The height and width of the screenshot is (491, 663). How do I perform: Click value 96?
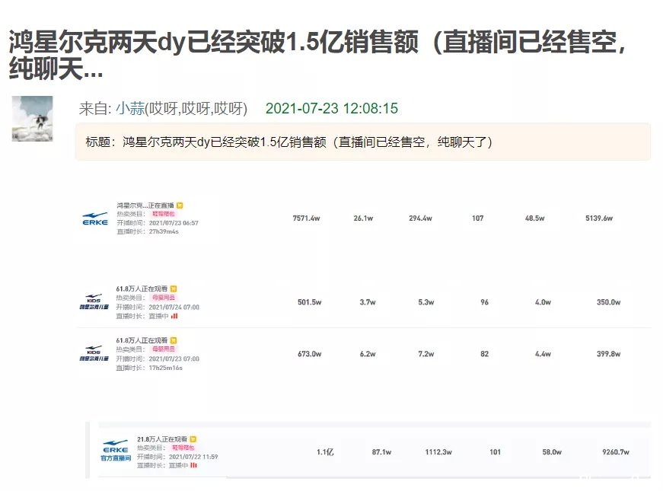485,302
